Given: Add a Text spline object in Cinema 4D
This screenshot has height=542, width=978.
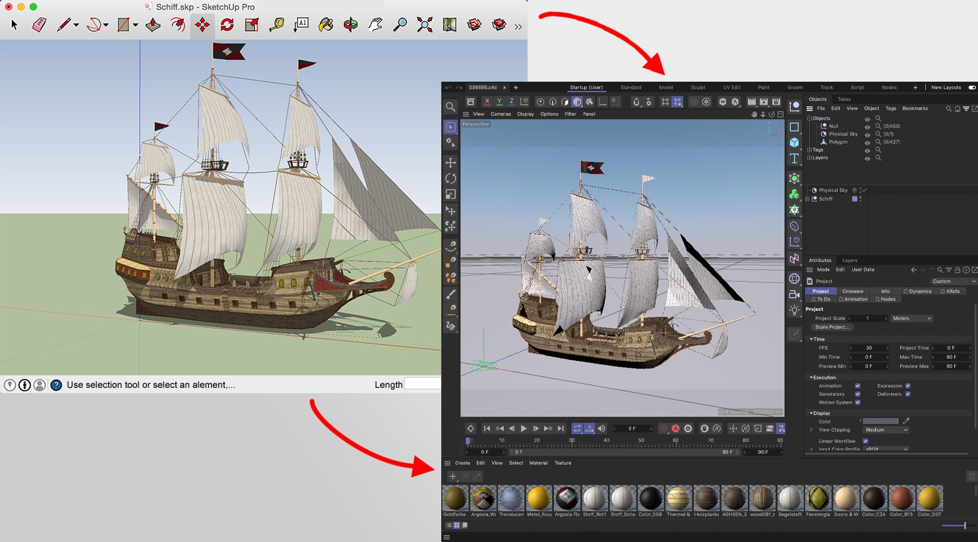Looking at the screenshot, I should (x=794, y=159).
